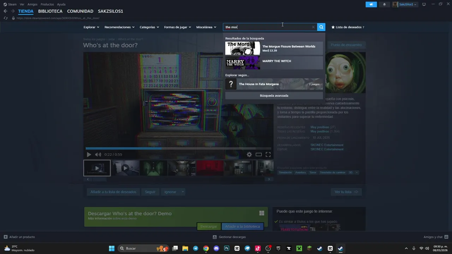The image size is (452, 254).
Task: Open Búsqueda avanzada
Action: (x=274, y=96)
